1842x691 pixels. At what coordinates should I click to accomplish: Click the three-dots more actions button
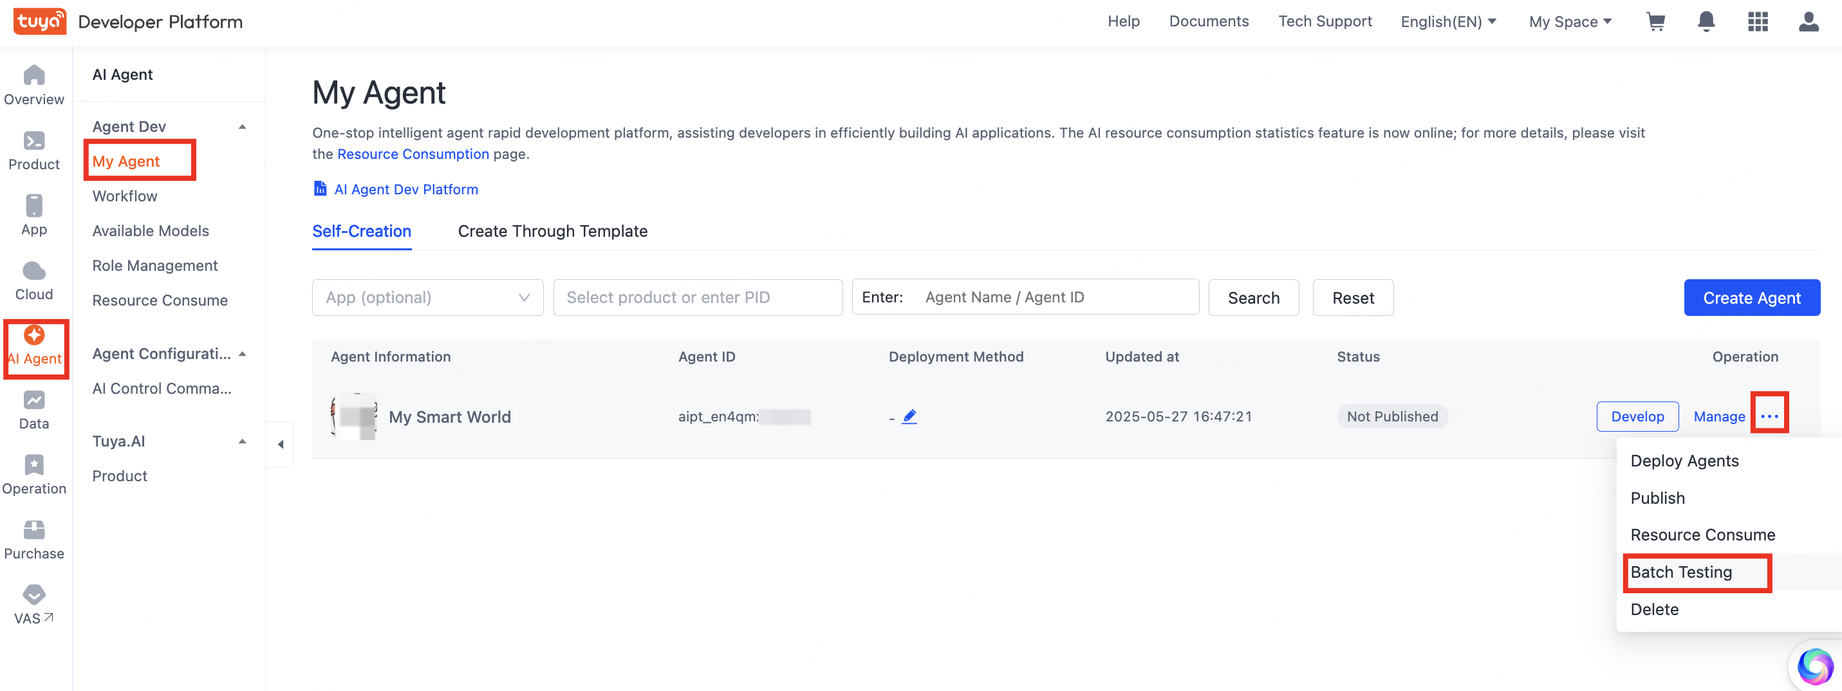pos(1769,417)
